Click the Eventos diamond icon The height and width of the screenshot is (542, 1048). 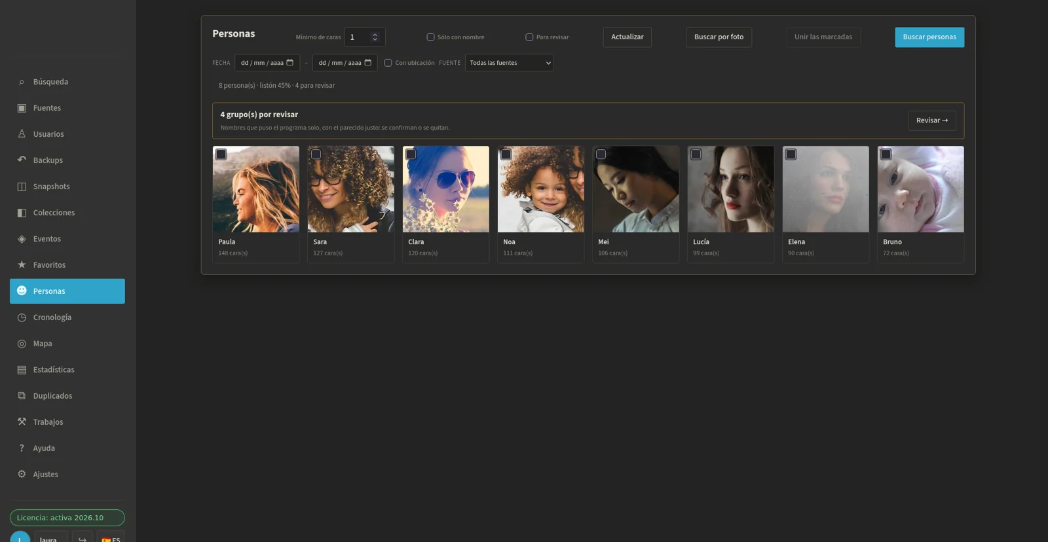coord(22,239)
